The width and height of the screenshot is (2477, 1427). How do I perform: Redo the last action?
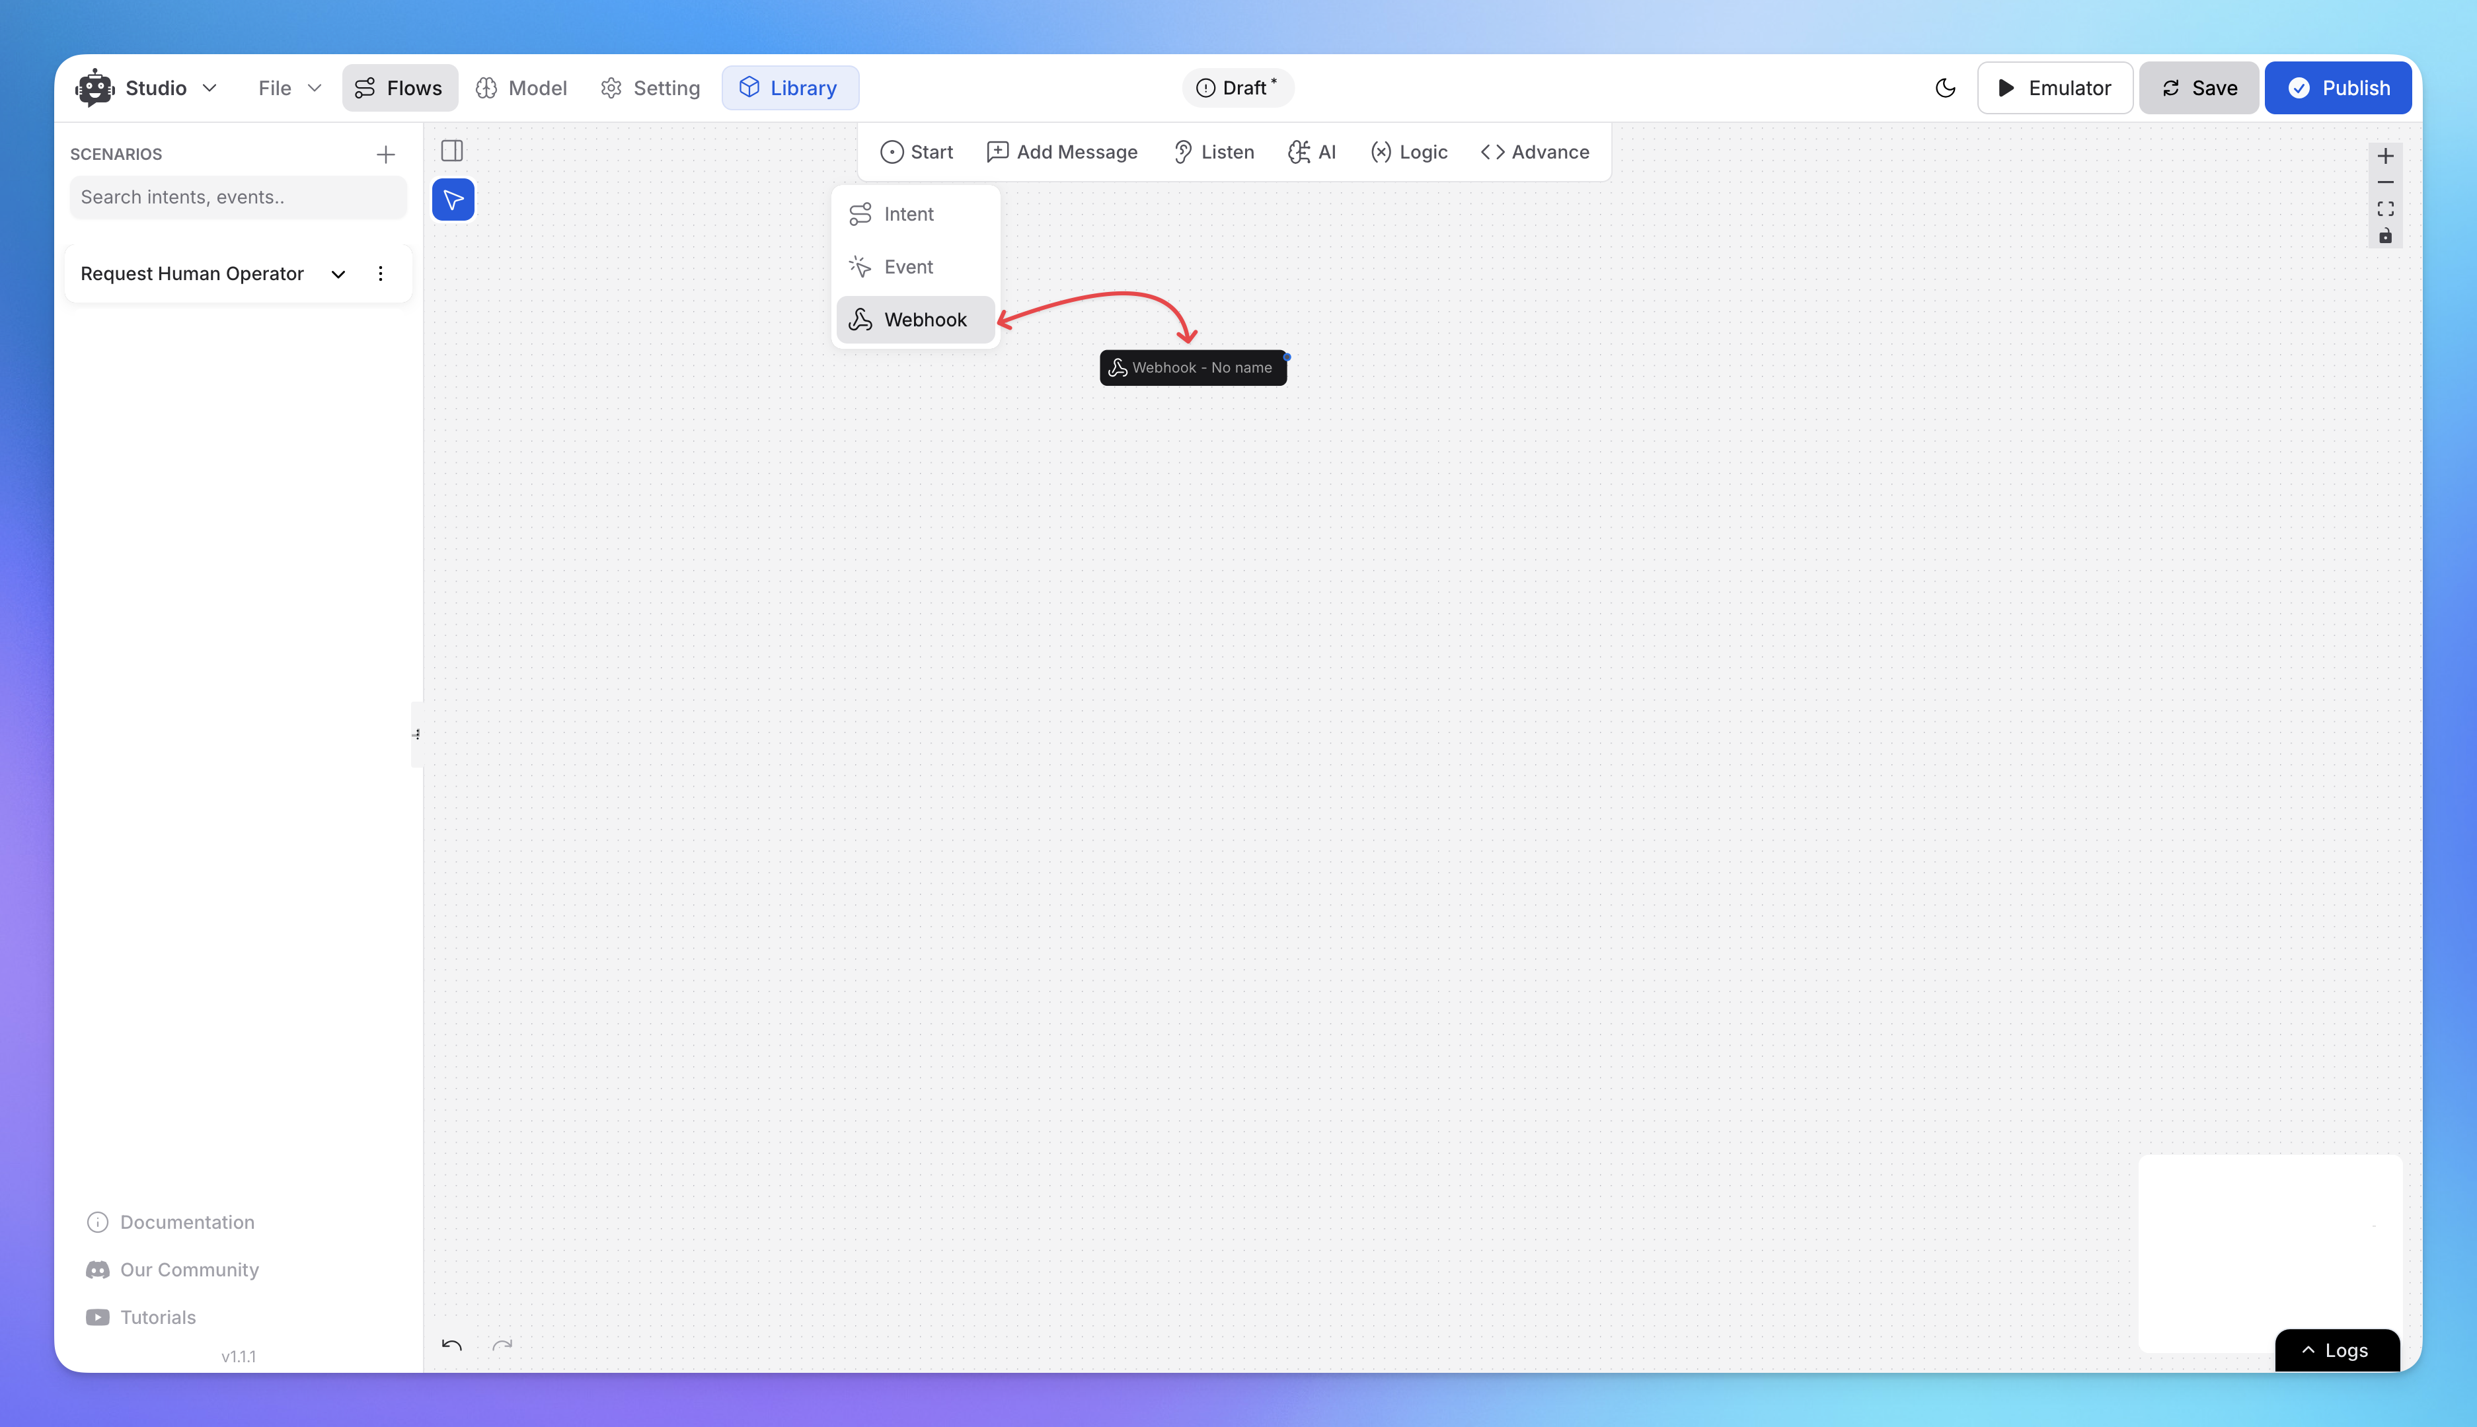(503, 1344)
